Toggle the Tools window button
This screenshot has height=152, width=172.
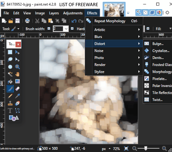pyautogui.click(x=139, y=13)
